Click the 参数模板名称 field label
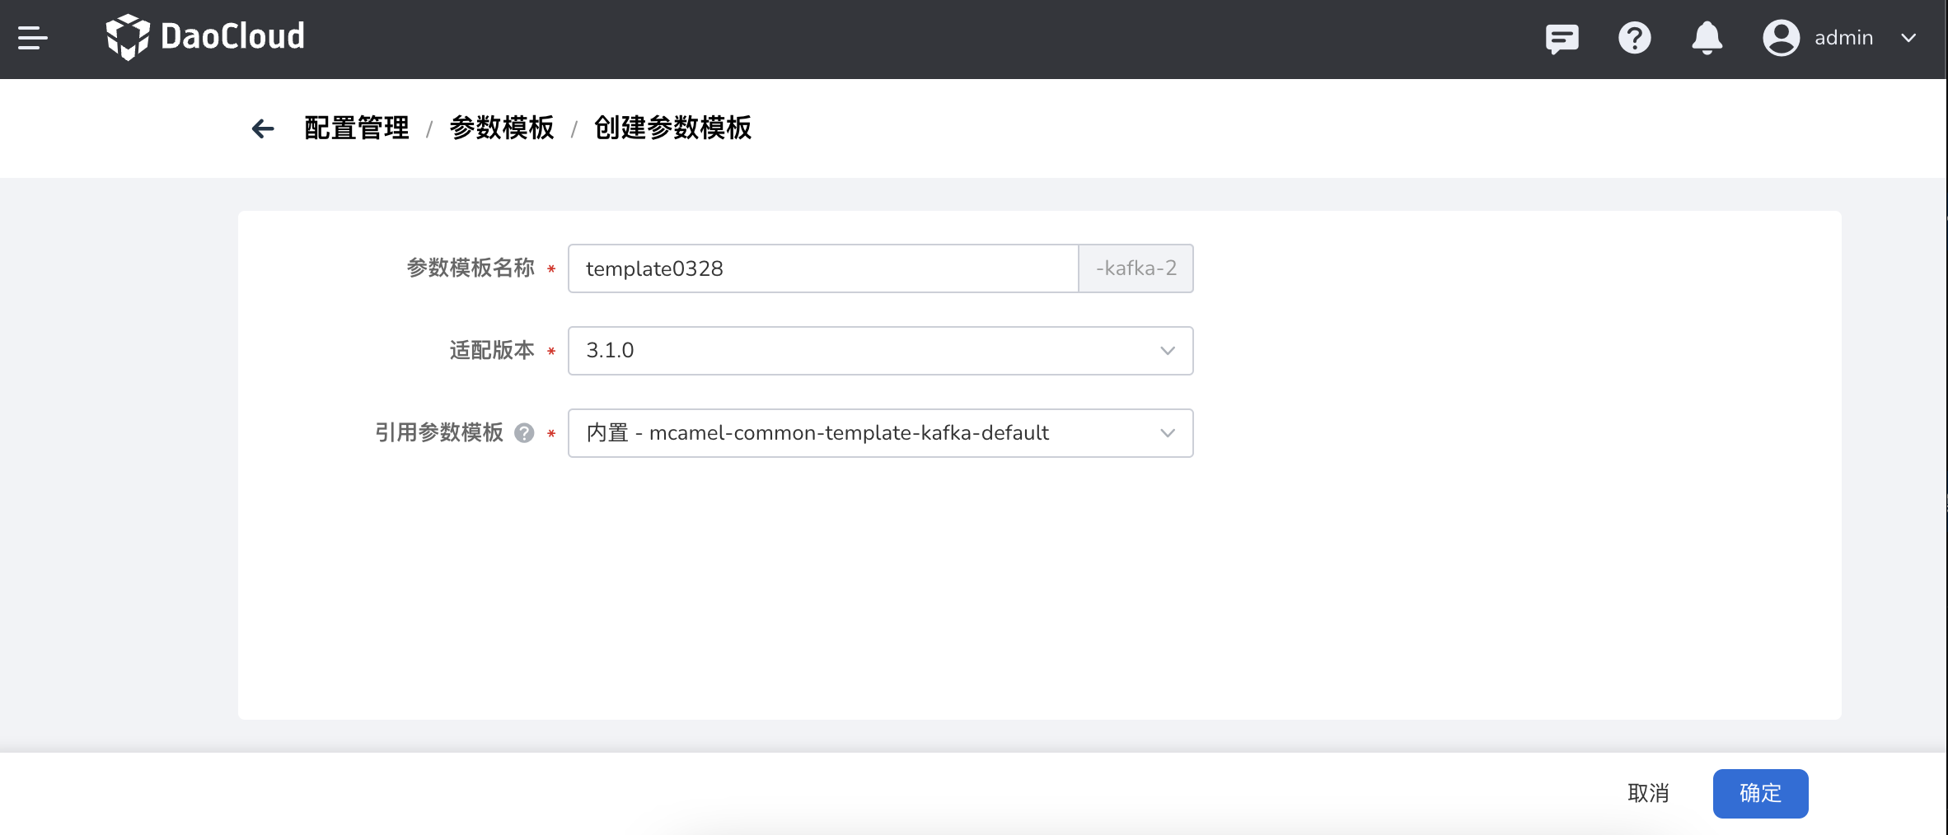 pos(471,268)
